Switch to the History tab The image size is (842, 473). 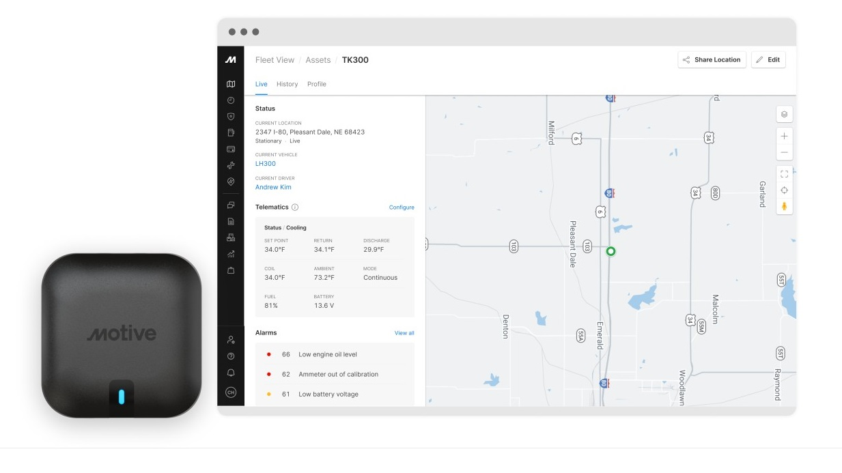pyautogui.click(x=286, y=84)
